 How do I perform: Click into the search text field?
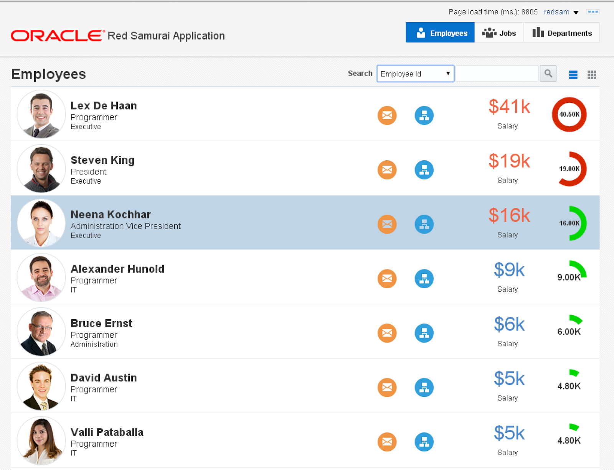click(497, 74)
